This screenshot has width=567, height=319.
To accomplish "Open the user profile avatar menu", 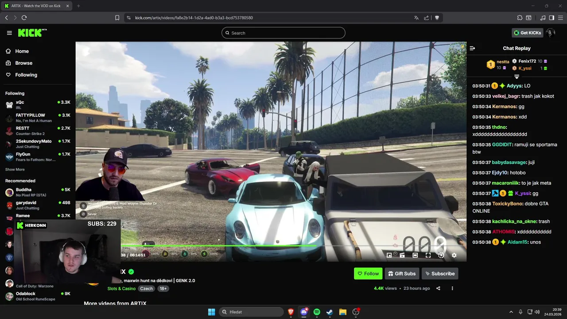I will pos(551,33).
